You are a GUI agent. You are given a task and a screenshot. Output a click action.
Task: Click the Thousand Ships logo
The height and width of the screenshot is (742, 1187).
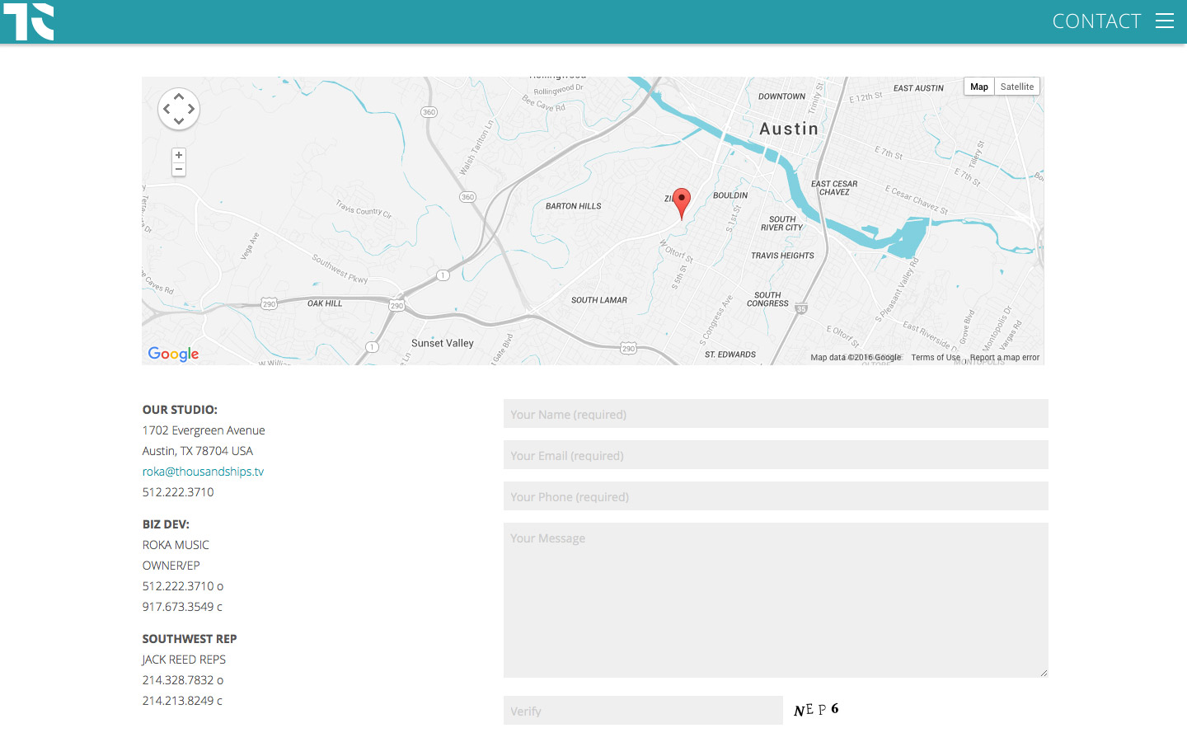point(29,21)
